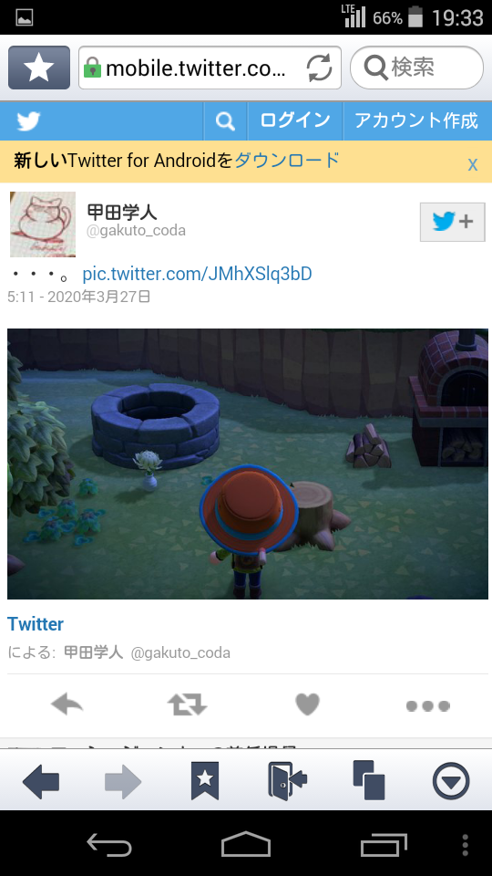Retweet this post
492x876 pixels.
tap(188, 705)
